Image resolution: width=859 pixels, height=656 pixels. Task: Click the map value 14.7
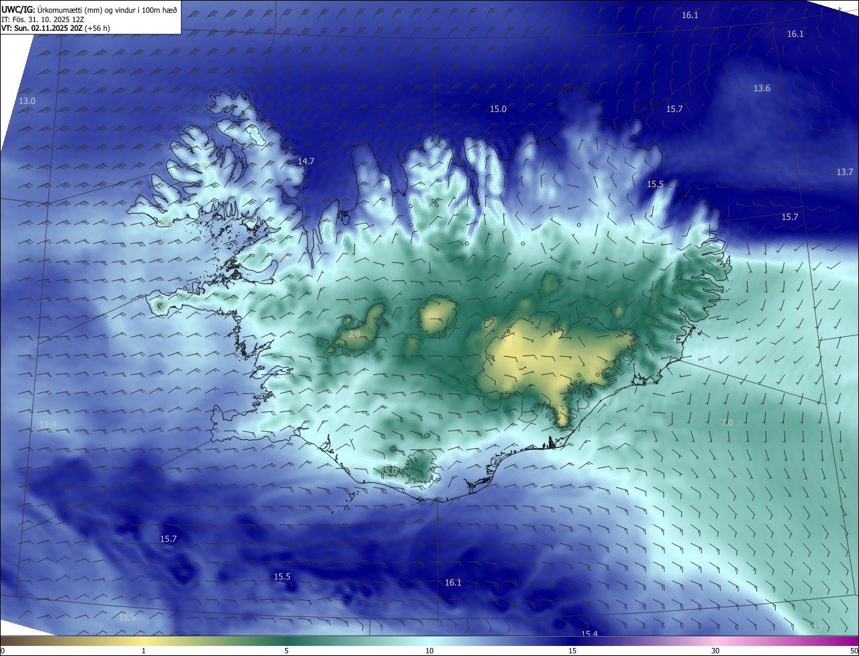(x=305, y=162)
